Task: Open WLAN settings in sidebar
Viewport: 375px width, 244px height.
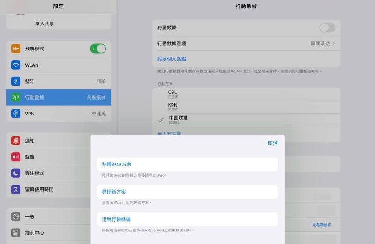Action: click(x=59, y=65)
